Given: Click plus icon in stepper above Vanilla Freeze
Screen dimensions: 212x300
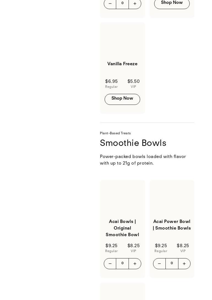Looking at the screenshot, I should pos(135,4).
